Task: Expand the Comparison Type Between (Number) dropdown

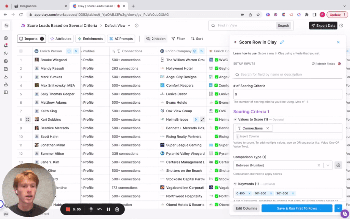Action: pyautogui.click(x=328, y=165)
